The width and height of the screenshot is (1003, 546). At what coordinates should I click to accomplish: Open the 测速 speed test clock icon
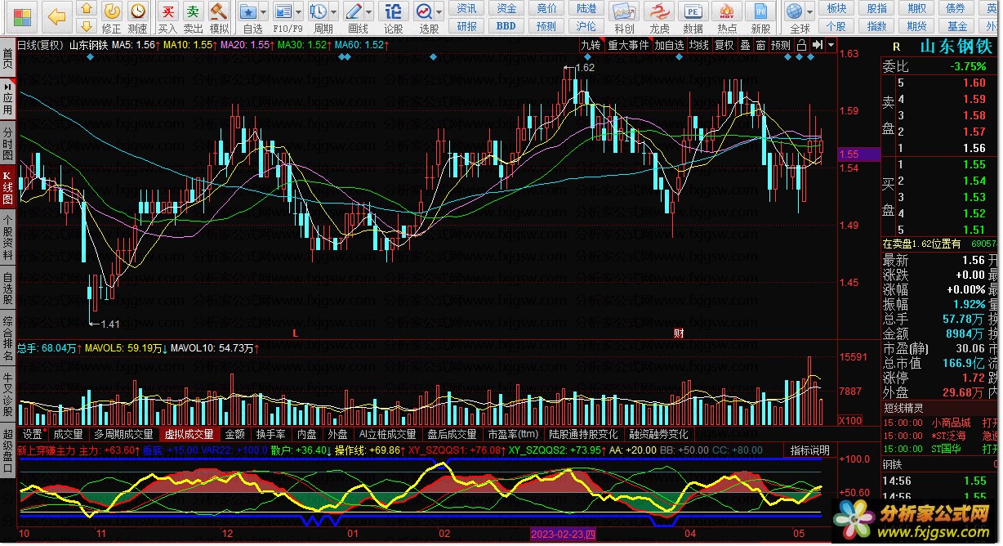(139, 11)
